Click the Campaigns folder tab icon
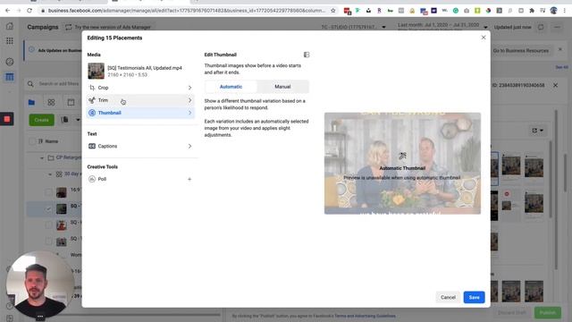Viewport: 572px width, 322px height. coord(32,103)
